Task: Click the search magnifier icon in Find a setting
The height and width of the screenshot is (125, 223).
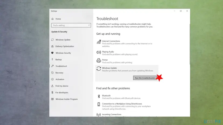Action: (x=89, y=25)
